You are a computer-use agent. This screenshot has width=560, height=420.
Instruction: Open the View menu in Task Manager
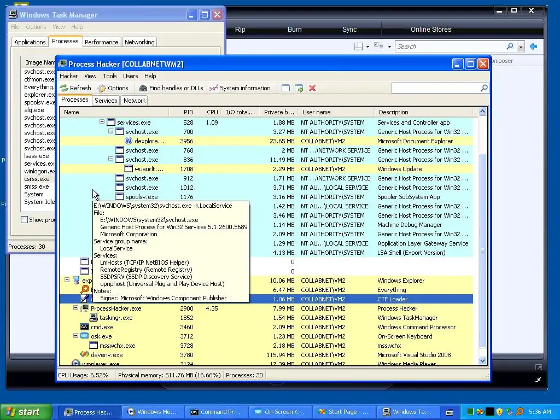(x=59, y=27)
